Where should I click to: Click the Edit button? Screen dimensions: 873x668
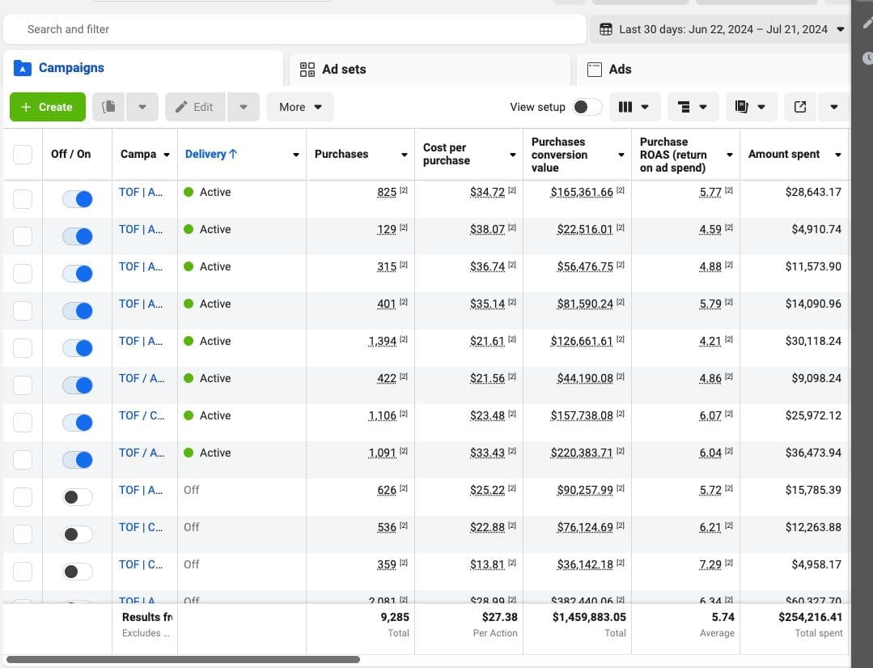click(x=196, y=106)
